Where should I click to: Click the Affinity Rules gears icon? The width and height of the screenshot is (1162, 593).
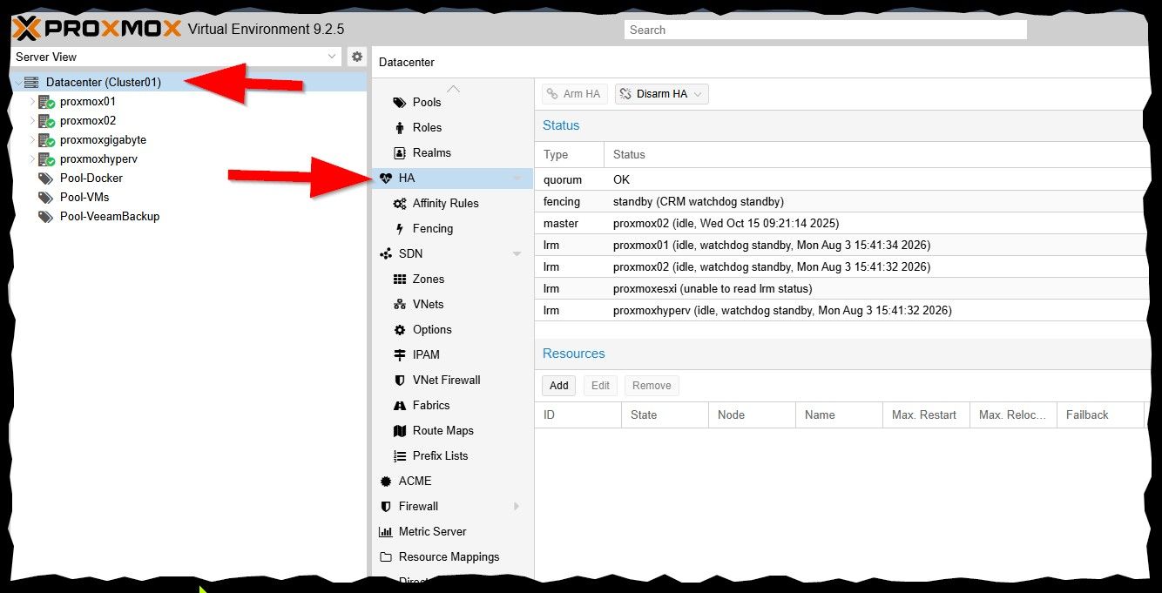400,204
